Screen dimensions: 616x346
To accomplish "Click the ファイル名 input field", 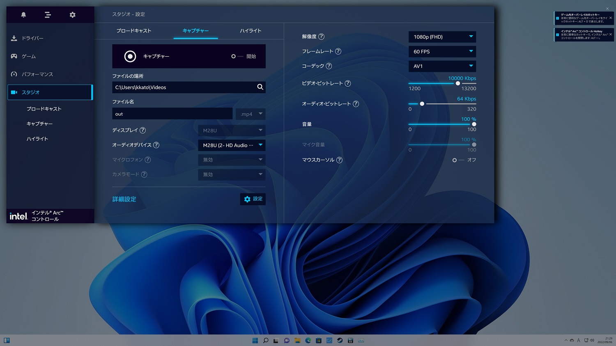I will pyautogui.click(x=172, y=114).
